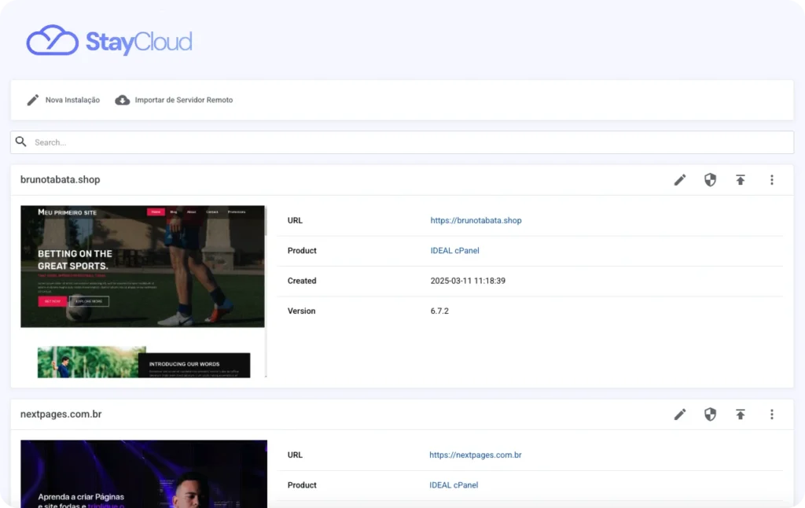Click the nextpages.com.br site preview thumbnail

click(x=144, y=473)
